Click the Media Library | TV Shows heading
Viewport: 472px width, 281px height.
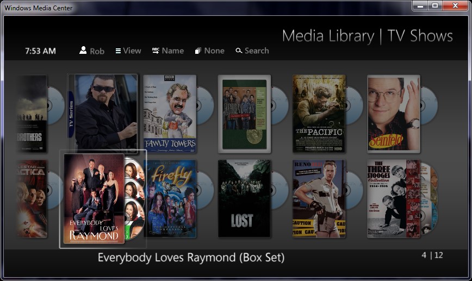click(367, 36)
